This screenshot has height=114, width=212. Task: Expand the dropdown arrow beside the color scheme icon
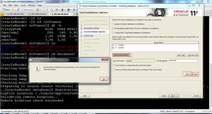65,10
